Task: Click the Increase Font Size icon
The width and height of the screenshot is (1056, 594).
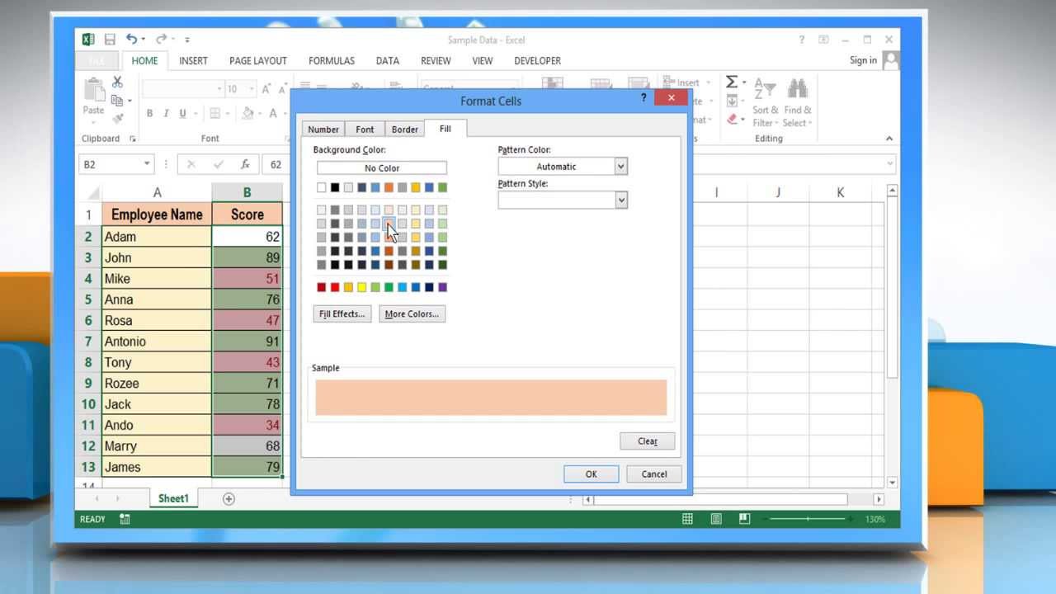Action: pyautogui.click(x=266, y=88)
